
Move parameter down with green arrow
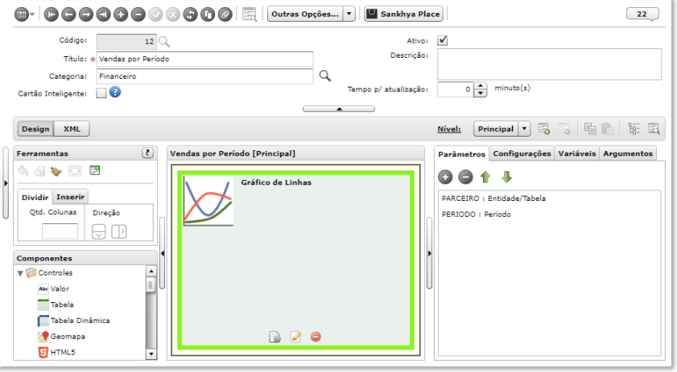click(x=506, y=177)
